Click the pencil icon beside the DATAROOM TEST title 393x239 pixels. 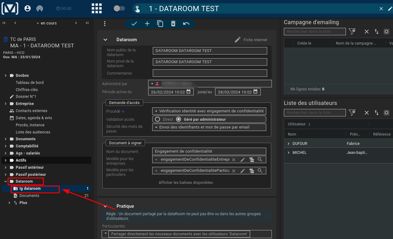[x=390, y=9]
